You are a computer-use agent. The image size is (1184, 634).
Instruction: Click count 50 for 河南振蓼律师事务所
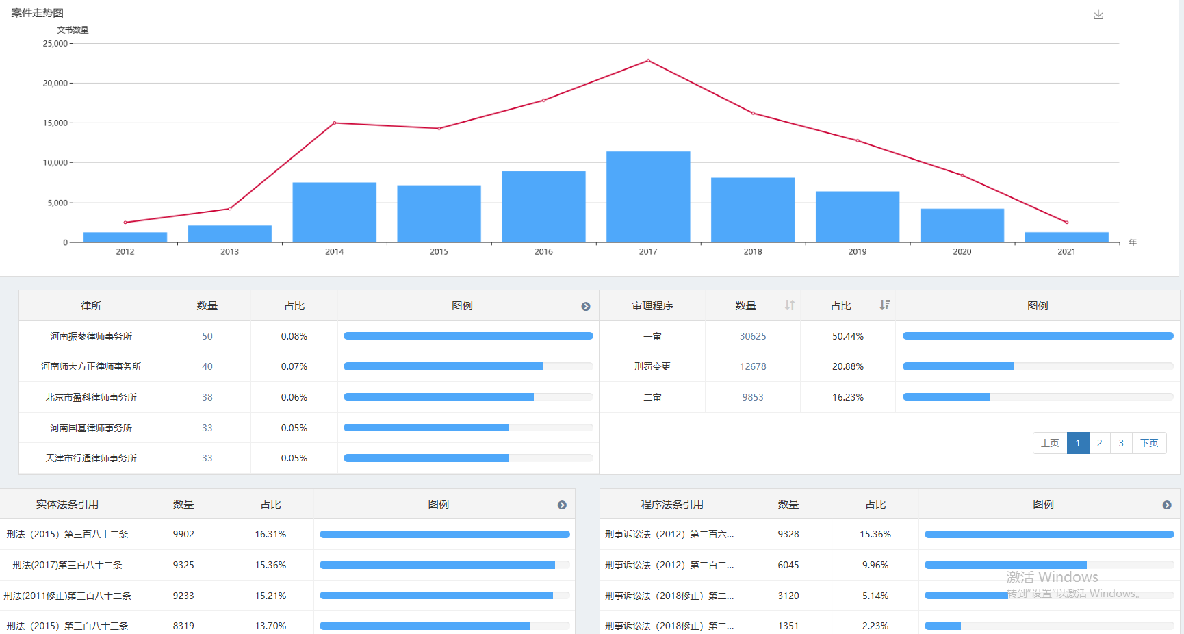pyautogui.click(x=207, y=336)
